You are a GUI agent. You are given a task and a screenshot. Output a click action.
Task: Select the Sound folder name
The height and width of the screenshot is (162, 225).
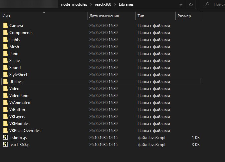tap(15, 68)
